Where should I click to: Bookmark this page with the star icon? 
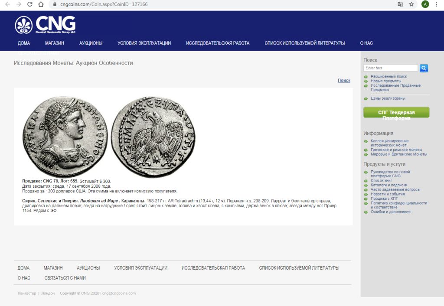(411, 4)
